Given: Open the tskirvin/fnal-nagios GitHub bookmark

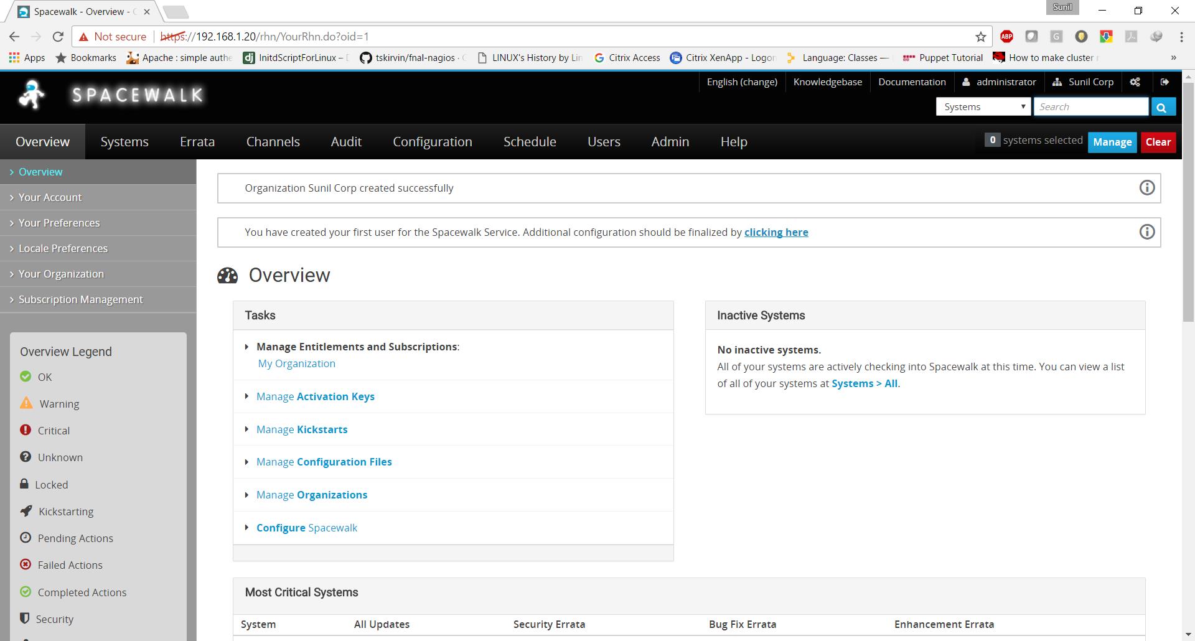Looking at the screenshot, I should tap(413, 58).
